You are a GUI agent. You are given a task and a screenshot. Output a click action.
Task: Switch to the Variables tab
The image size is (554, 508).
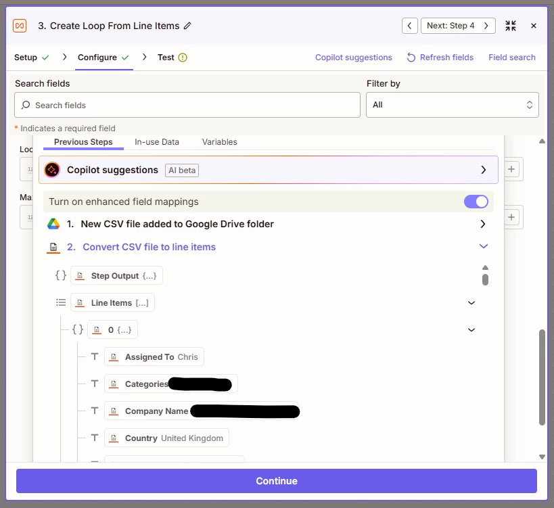pos(219,142)
